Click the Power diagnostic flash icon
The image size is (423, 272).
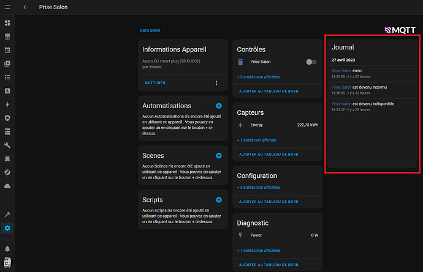pyautogui.click(x=240, y=235)
